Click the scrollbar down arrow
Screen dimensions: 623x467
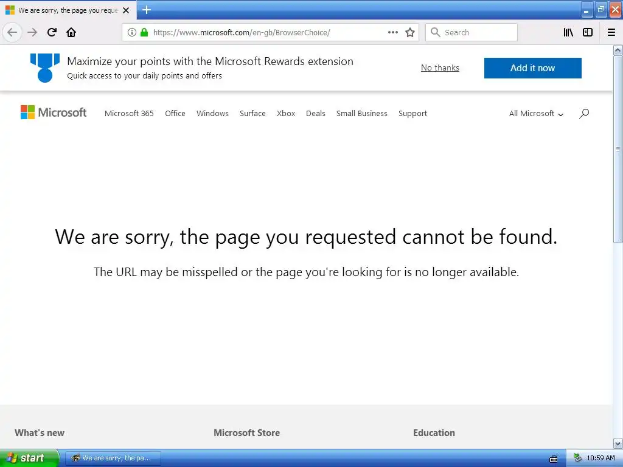618,443
